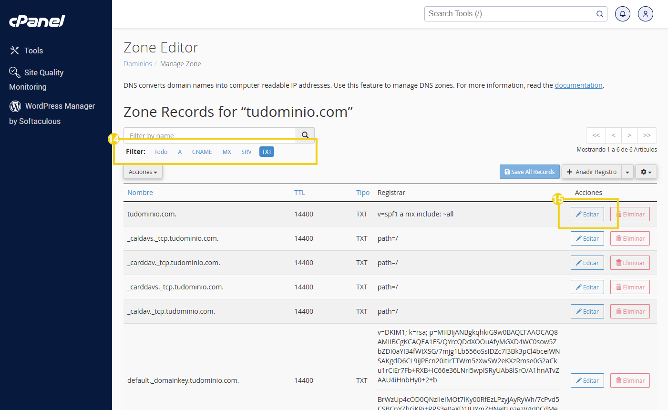Expand the arrow next to Añadir Registro
Viewport: 668px width, 410px height.
coord(627,172)
